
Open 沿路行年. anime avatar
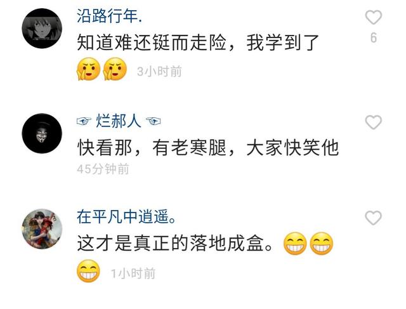pyautogui.click(x=42, y=28)
